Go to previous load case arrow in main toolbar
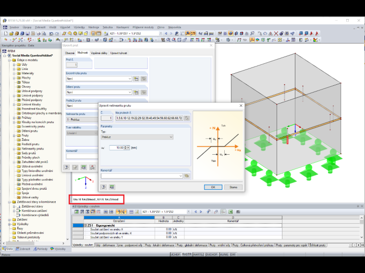 pyautogui.click(x=166, y=34)
